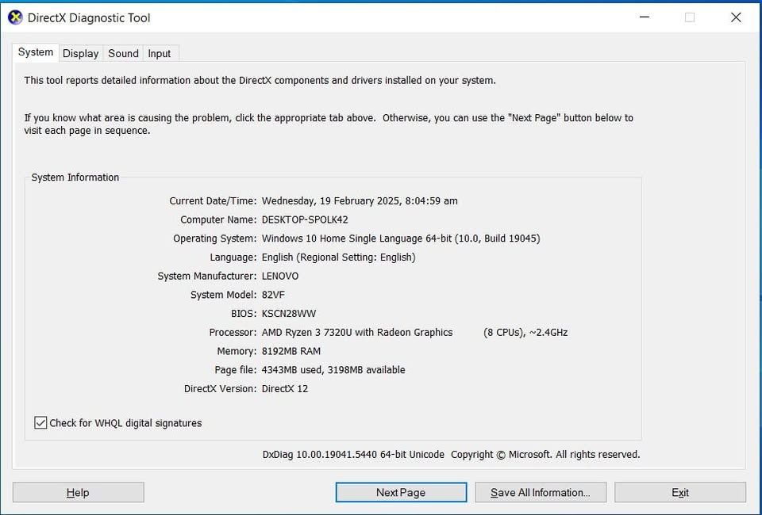
Task: Click the page file value 4343MB used
Action: pyautogui.click(x=291, y=370)
